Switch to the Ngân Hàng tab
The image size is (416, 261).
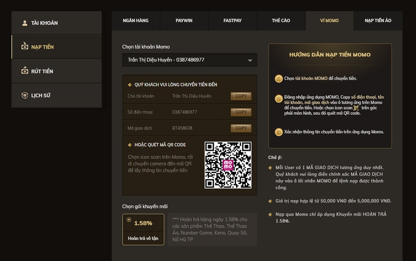(x=136, y=20)
